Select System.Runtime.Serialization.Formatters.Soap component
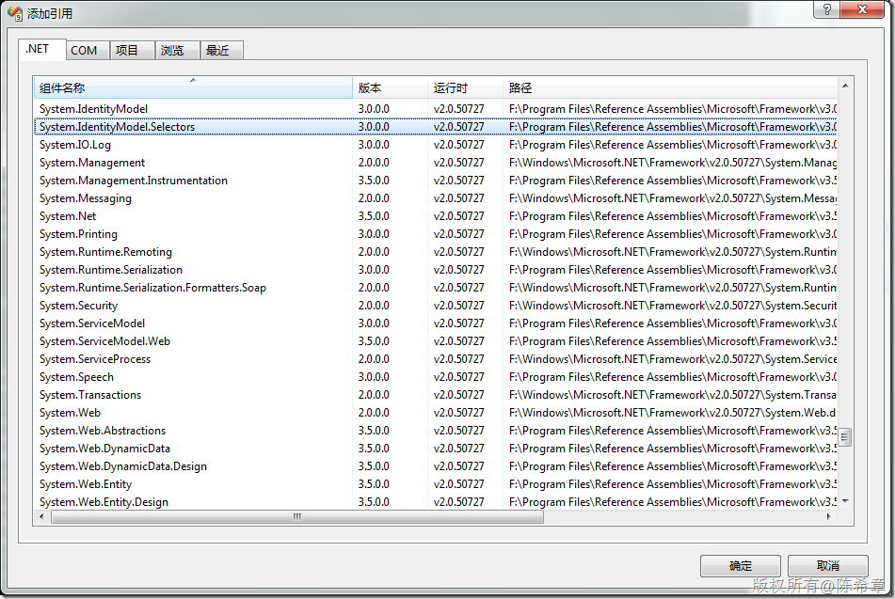895x599 pixels. [x=436, y=288]
